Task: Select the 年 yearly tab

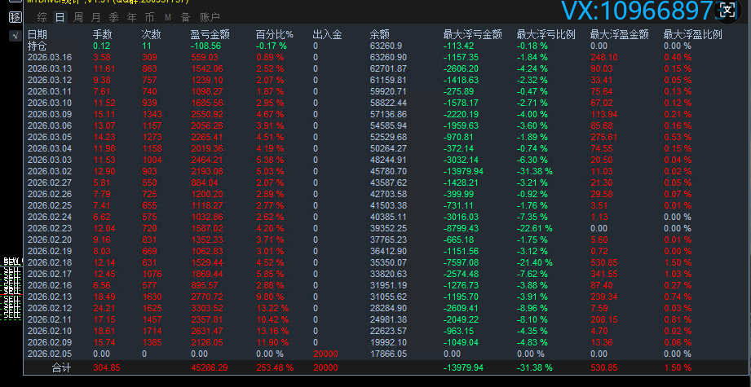Action: click(x=131, y=16)
